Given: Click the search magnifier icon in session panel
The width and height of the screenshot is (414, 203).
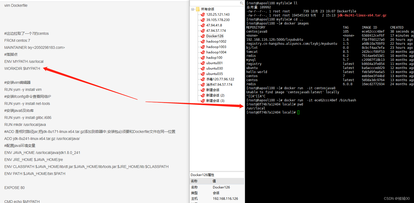Looking at the screenshot, I should (x=242, y=3).
